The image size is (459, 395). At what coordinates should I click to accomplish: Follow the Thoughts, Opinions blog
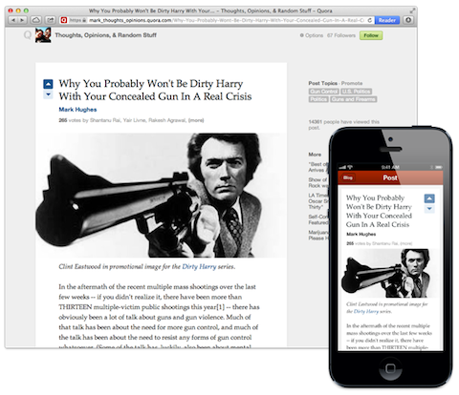coord(371,35)
